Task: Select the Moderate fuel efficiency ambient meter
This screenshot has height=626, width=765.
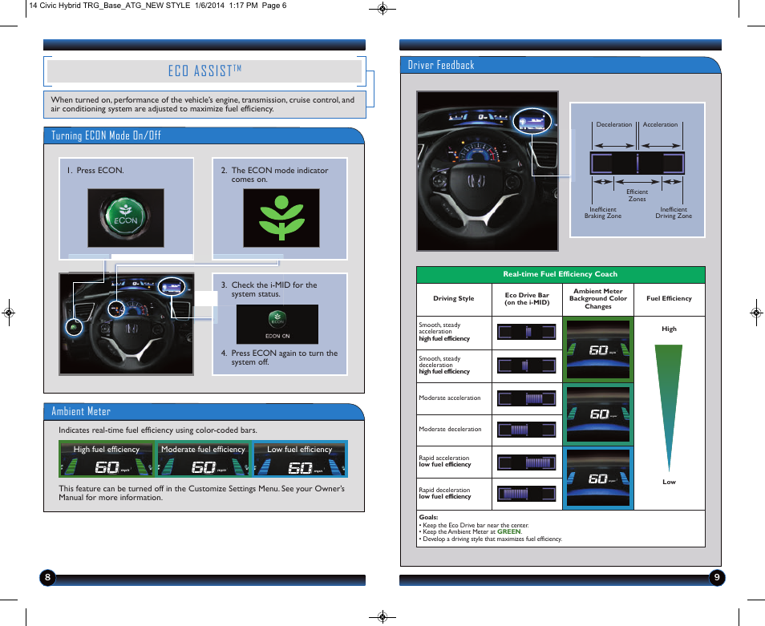Action: 203,458
